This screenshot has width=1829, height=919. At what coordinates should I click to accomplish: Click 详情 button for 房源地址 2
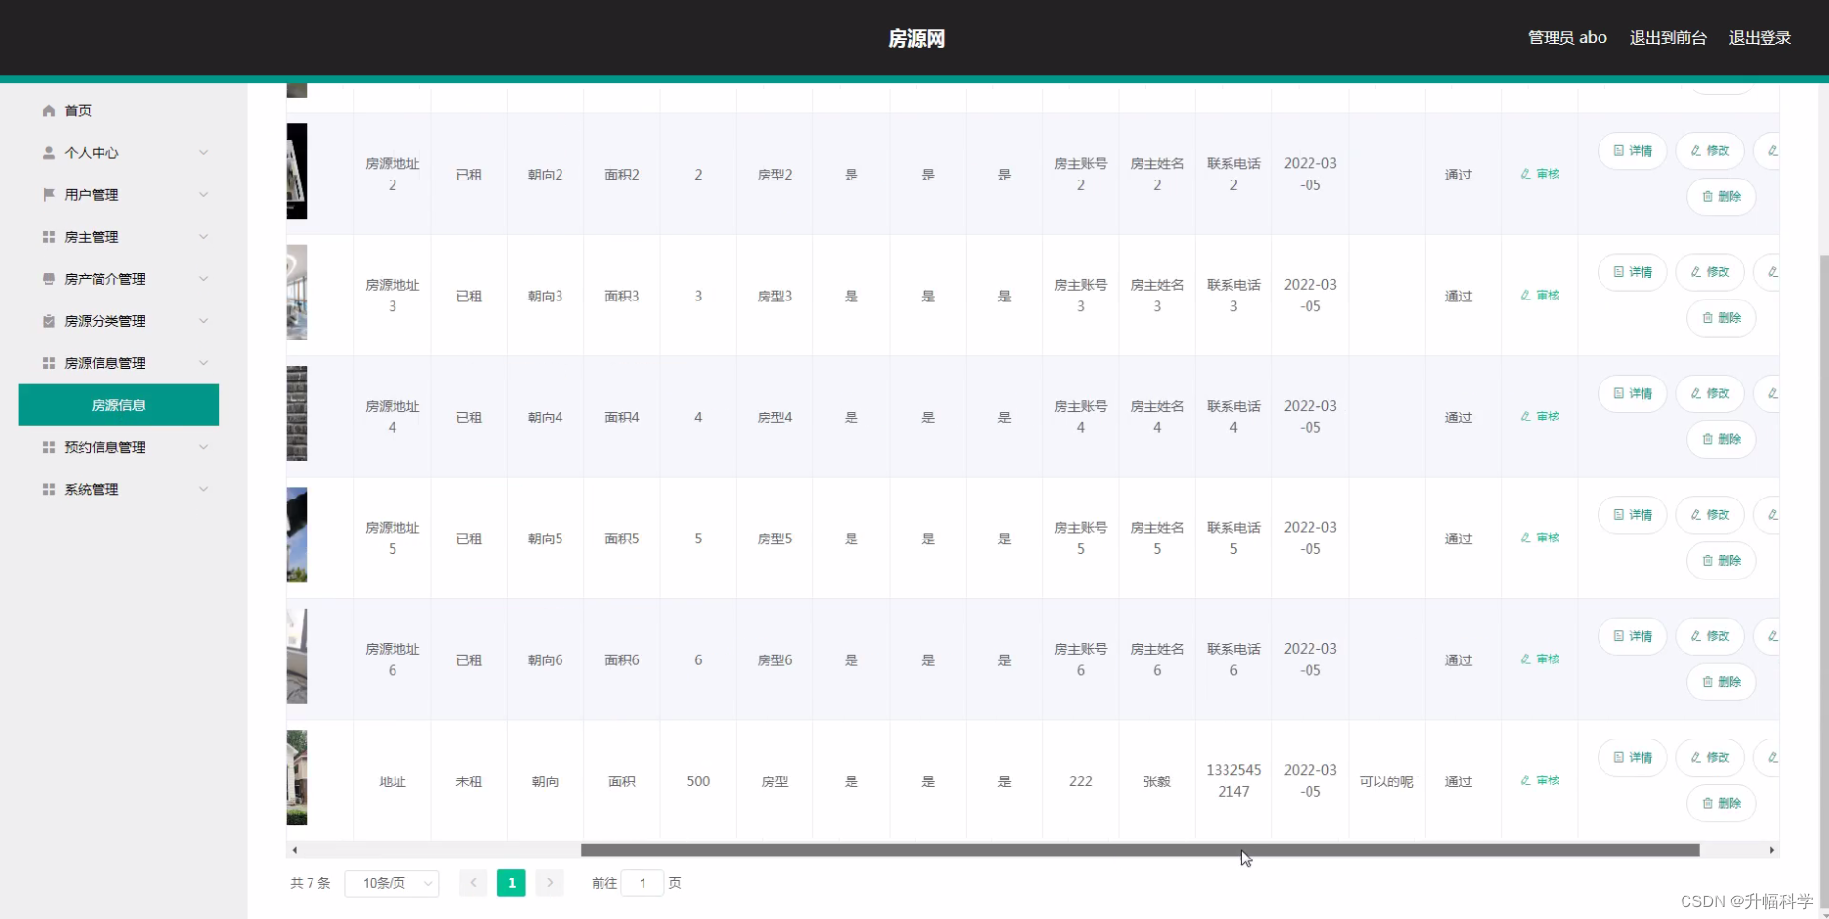point(1633,151)
